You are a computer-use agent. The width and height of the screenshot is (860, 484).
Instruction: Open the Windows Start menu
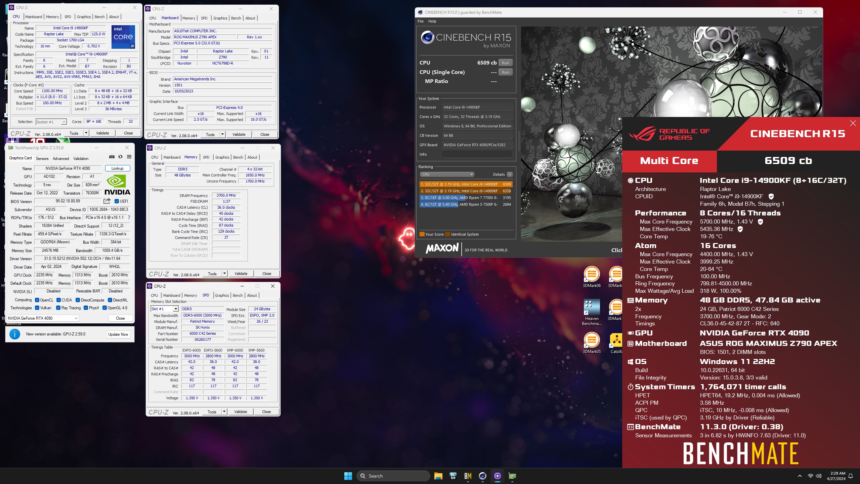[x=348, y=476]
